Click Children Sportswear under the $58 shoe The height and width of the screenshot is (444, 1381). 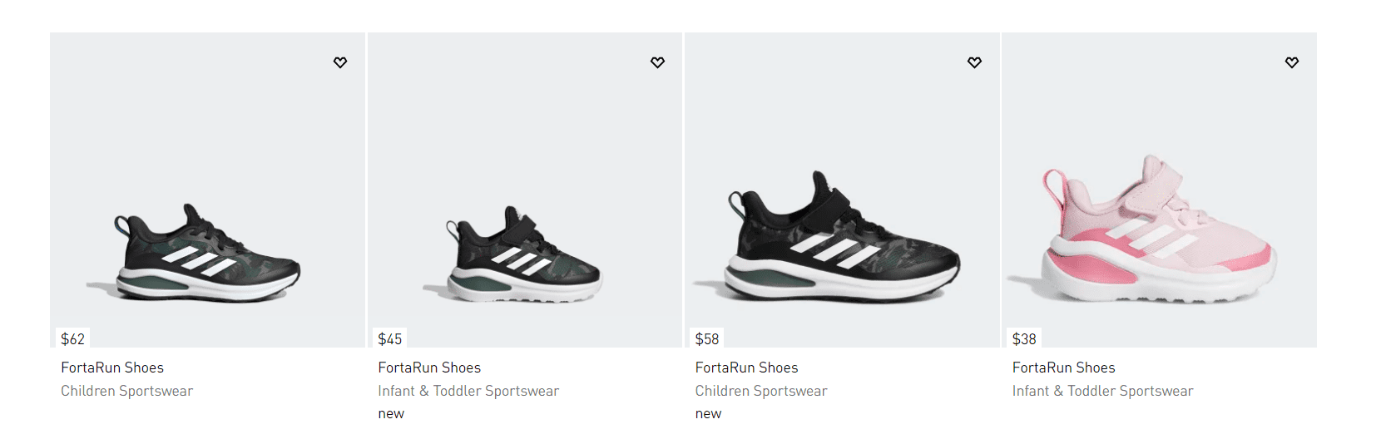[x=761, y=391]
